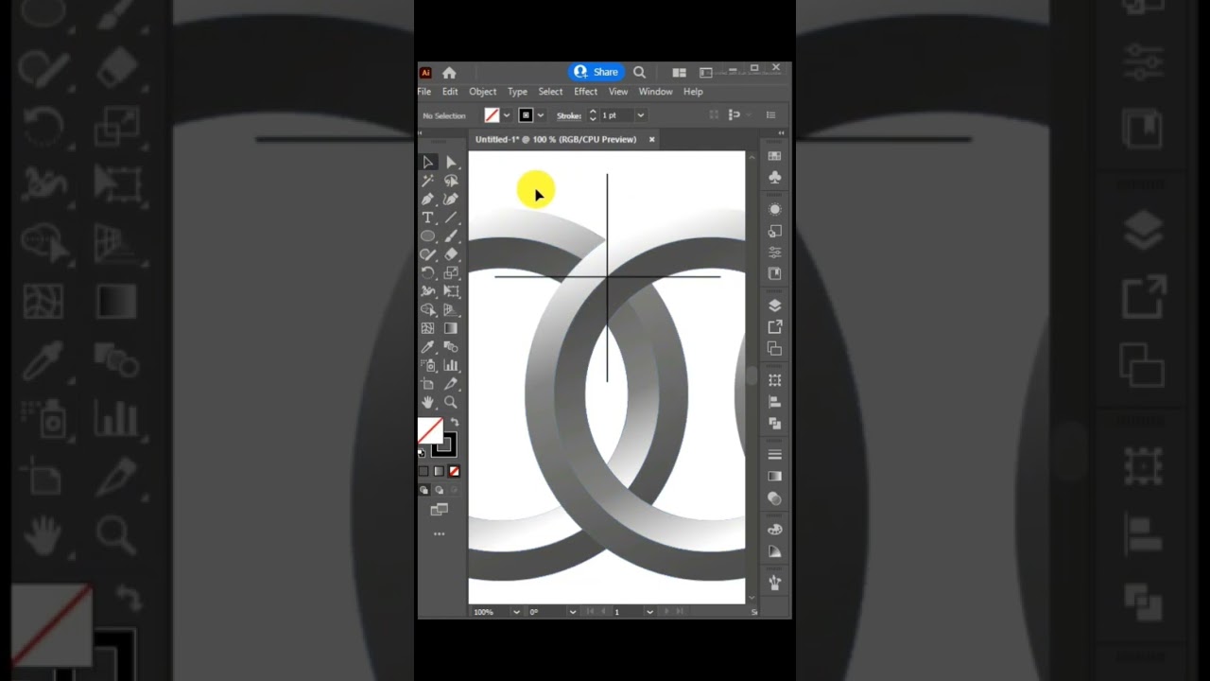Close the Untitled-1 document tab
This screenshot has height=681, width=1210.
coord(651,139)
